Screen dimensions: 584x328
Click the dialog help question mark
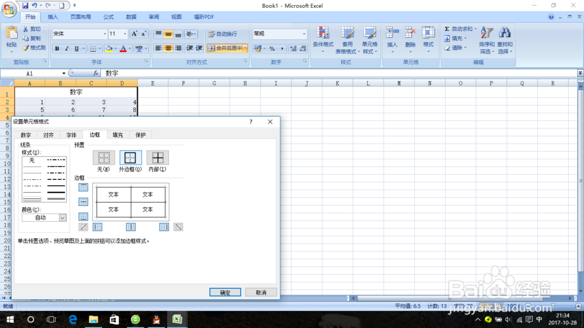click(251, 122)
